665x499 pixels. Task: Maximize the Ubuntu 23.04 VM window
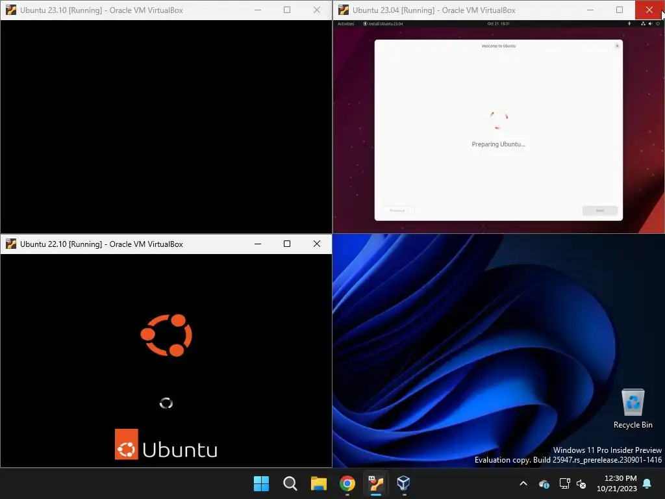620,10
